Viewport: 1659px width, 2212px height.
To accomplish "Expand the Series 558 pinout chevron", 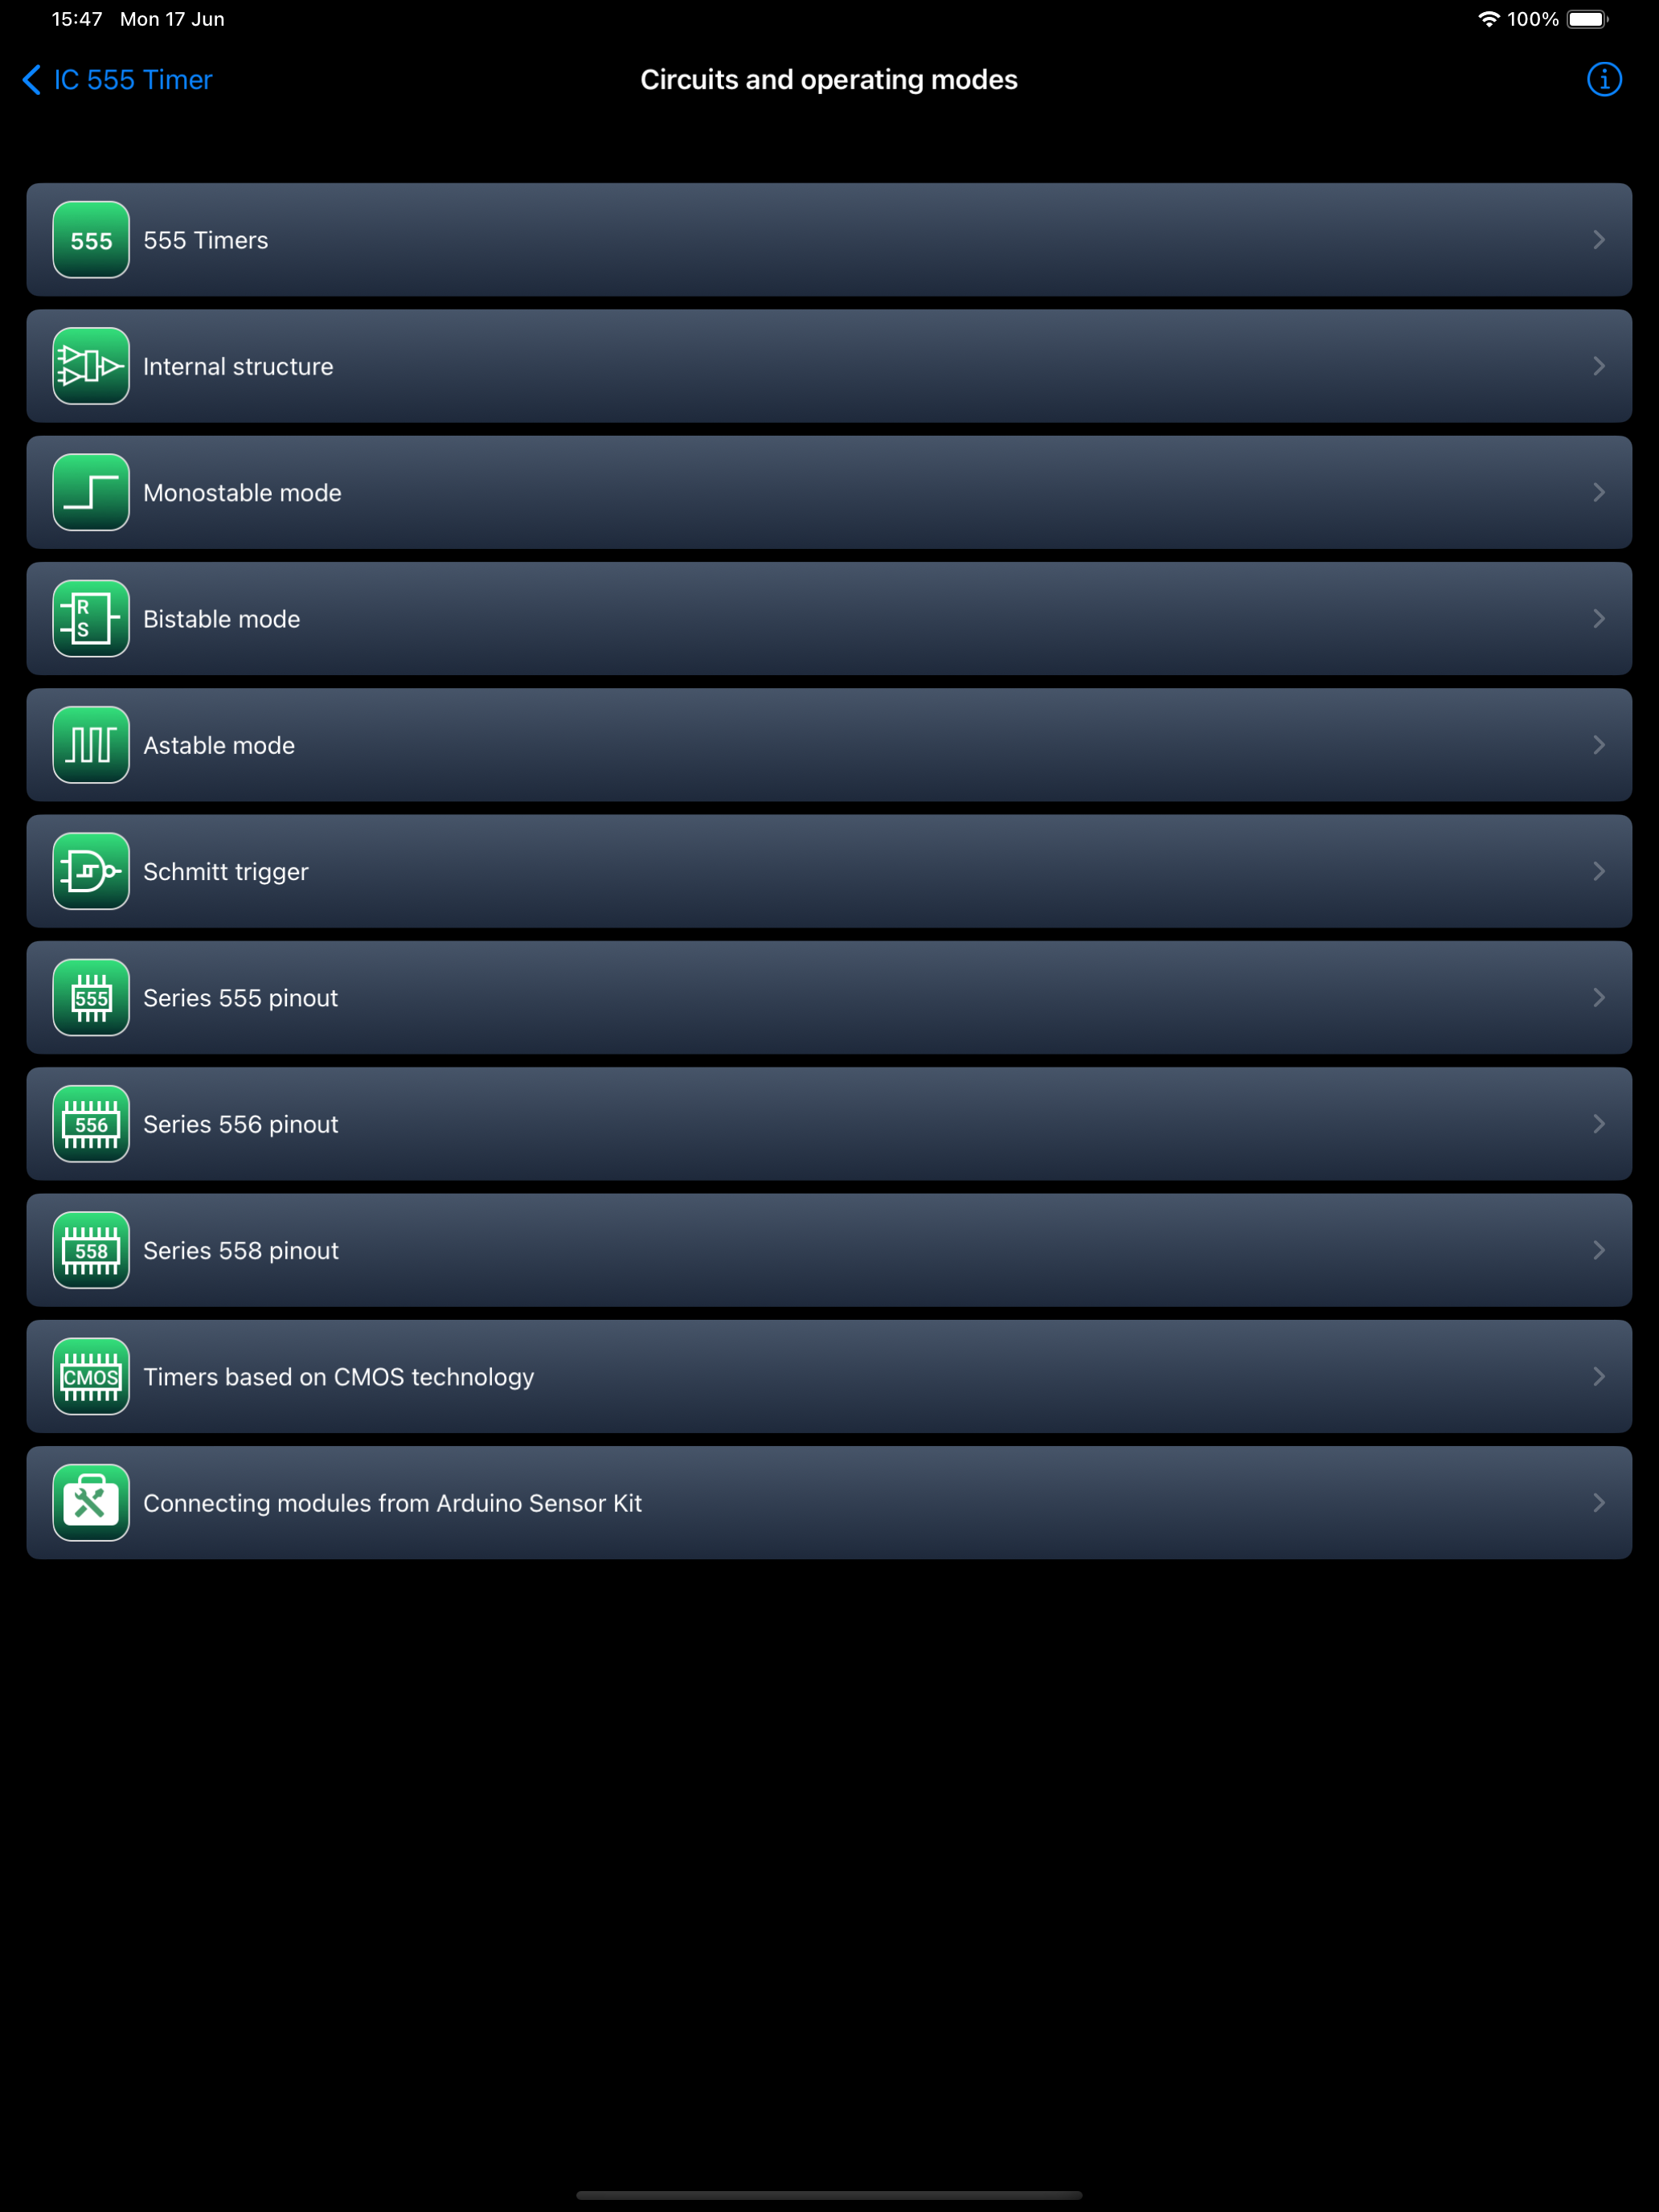I will (x=1599, y=1250).
